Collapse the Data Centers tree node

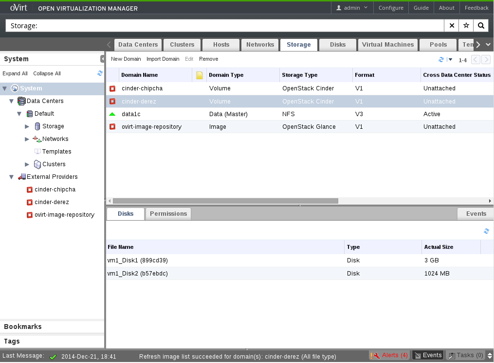[x=12, y=101]
